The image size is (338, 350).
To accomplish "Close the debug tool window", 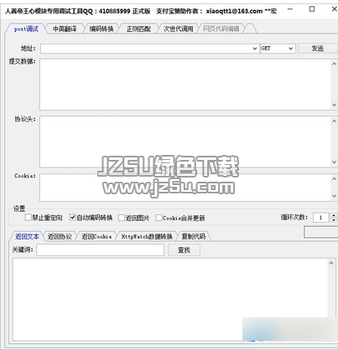I will coord(334,9).
